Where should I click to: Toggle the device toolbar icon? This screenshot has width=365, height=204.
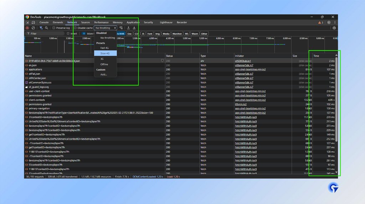33,22
